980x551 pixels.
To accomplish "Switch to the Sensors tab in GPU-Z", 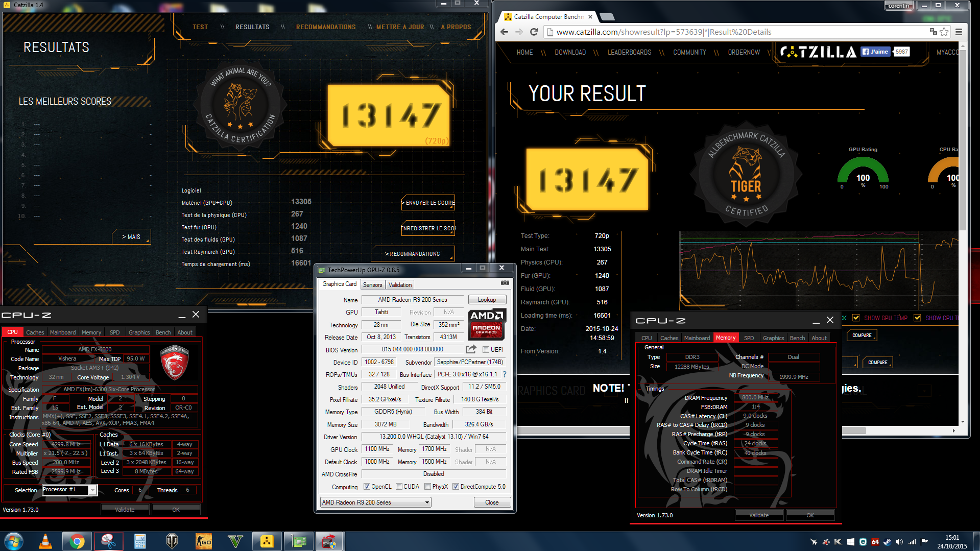I will 372,285.
